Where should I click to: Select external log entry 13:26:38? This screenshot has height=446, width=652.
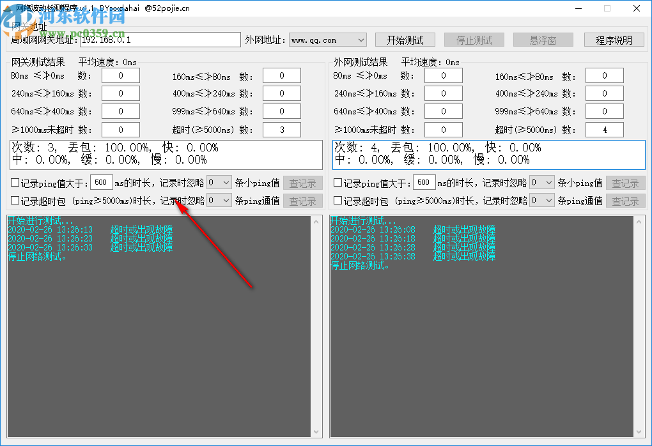pos(413,256)
